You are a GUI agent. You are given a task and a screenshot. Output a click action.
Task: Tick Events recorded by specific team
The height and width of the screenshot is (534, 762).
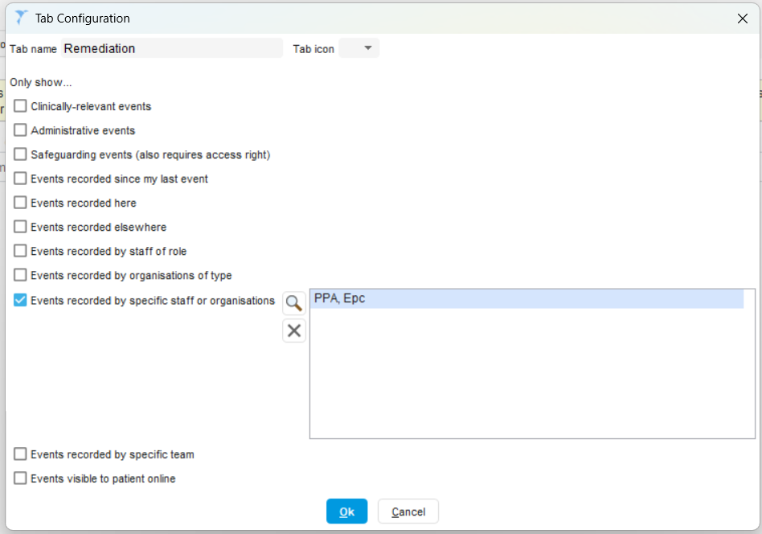(21, 454)
